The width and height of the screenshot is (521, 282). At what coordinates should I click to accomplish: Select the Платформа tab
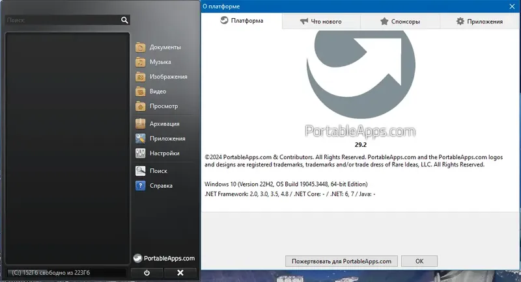tap(242, 21)
